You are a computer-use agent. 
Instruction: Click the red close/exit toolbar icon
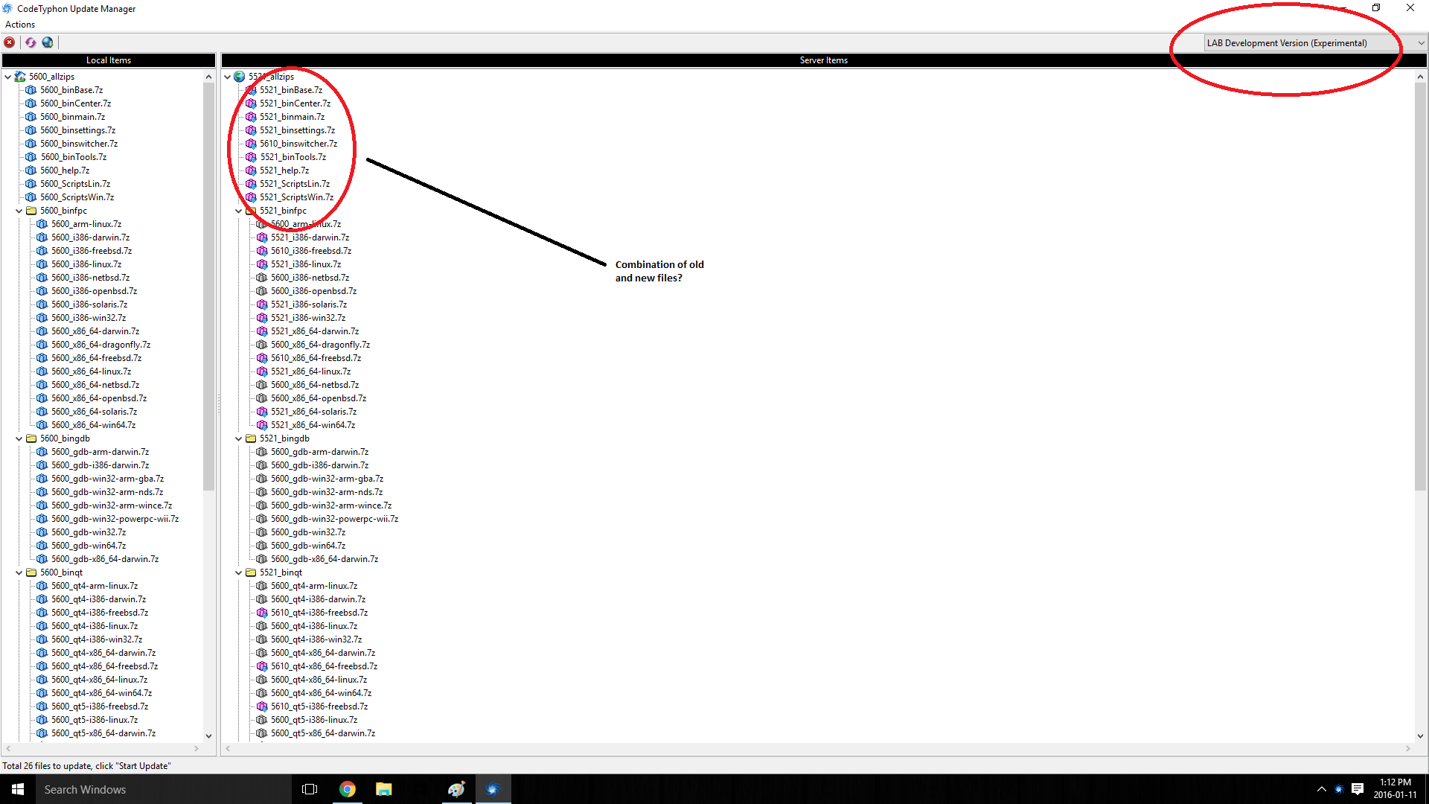coord(10,42)
